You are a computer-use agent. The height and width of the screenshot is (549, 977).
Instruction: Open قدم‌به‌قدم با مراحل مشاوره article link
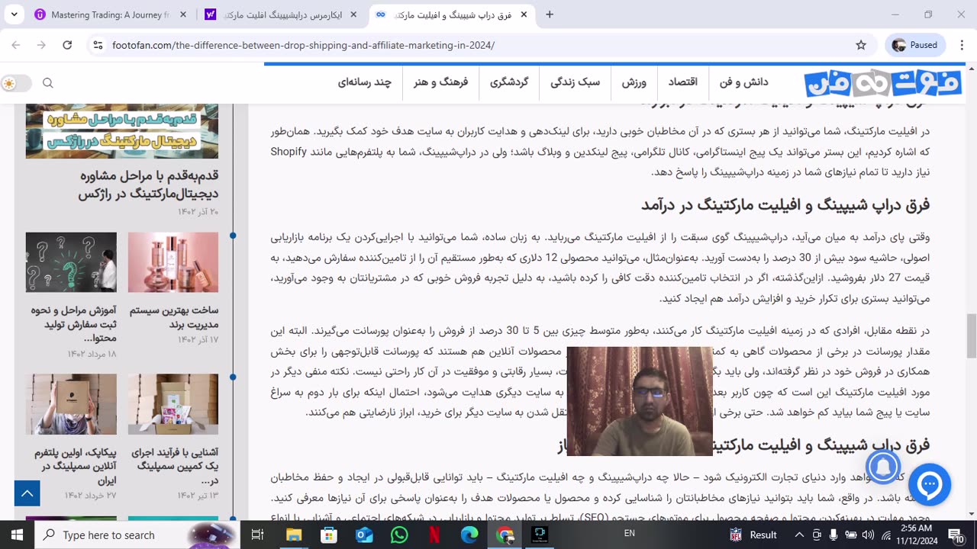[x=148, y=185]
